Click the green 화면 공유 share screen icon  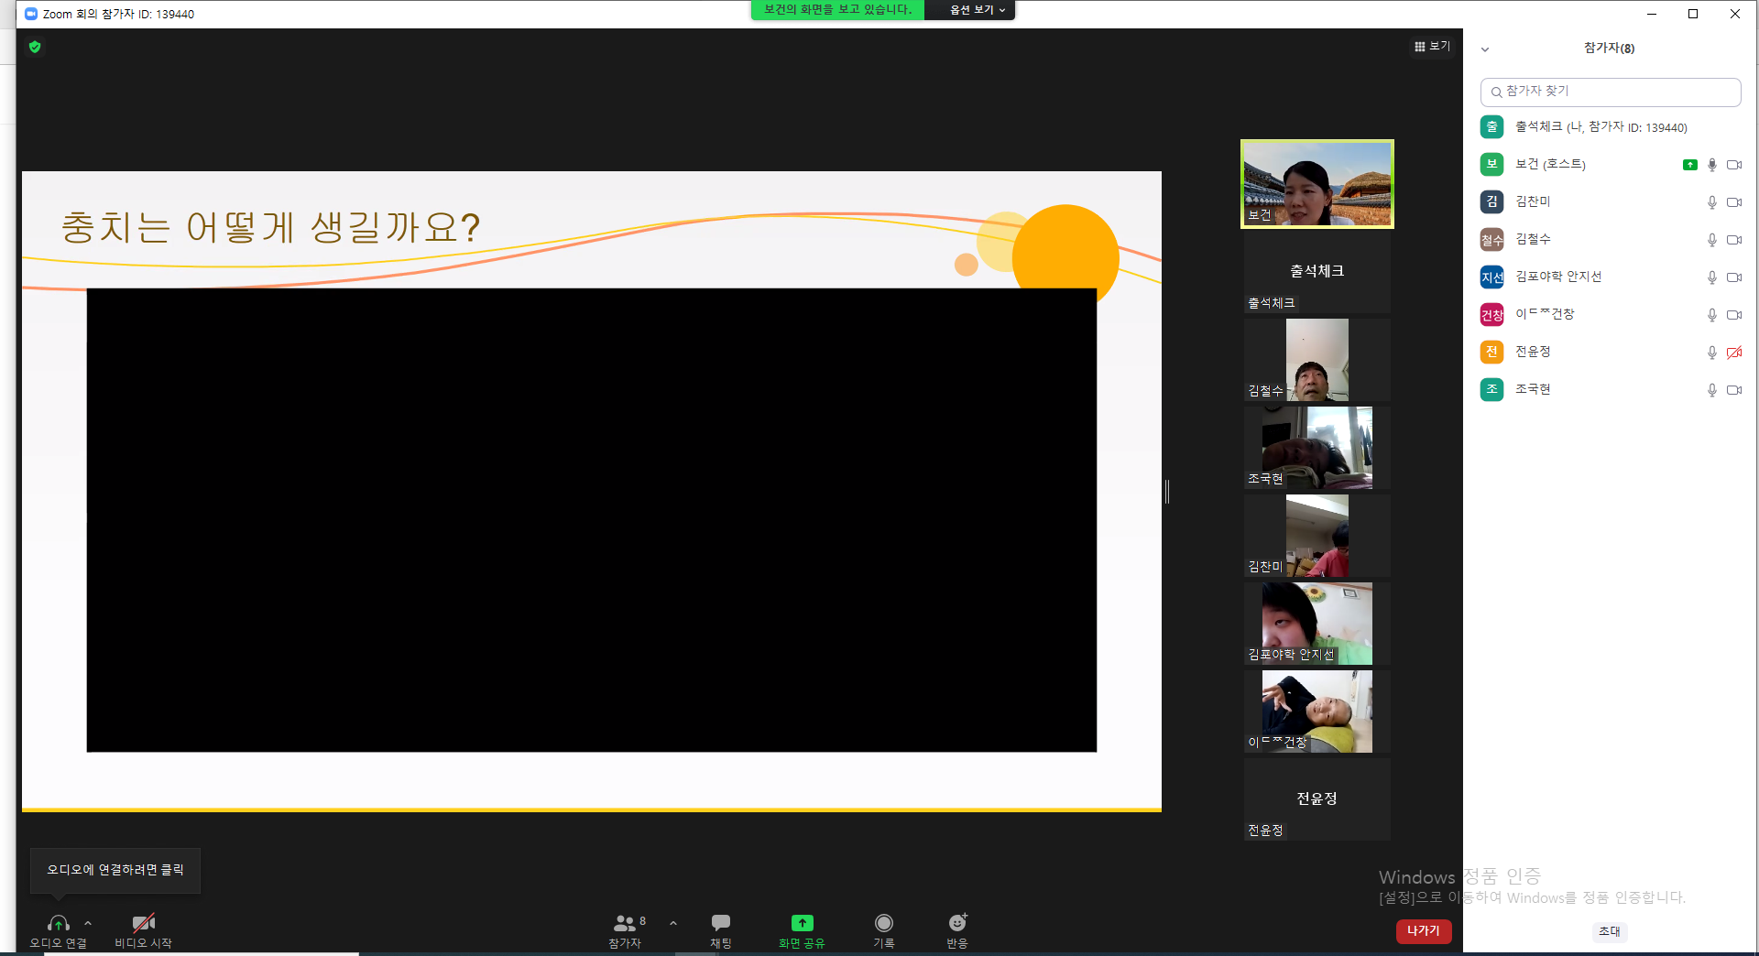802,923
